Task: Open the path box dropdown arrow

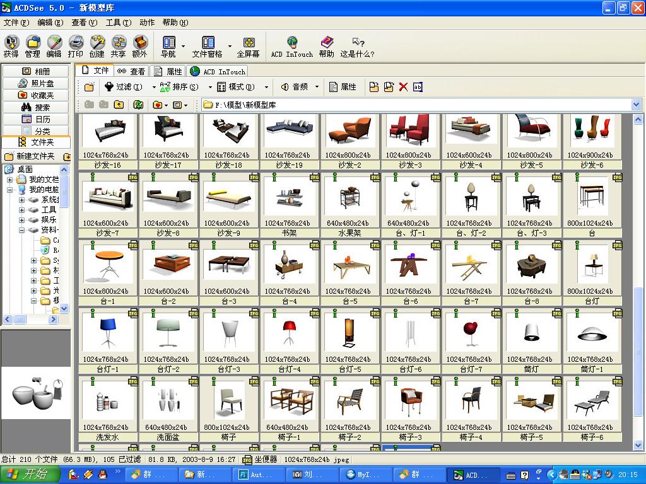Action: click(636, 105)
